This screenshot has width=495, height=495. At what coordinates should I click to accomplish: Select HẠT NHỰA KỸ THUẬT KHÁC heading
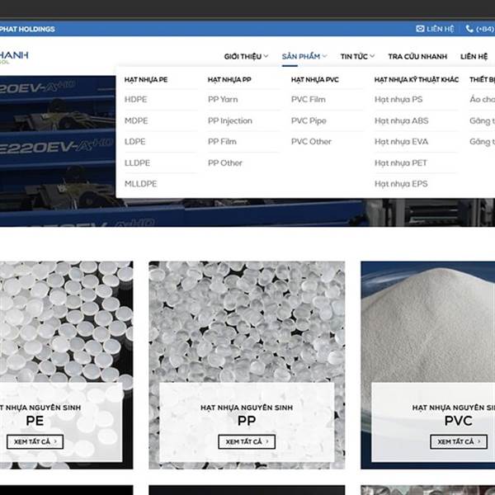(x=417, y=79)
